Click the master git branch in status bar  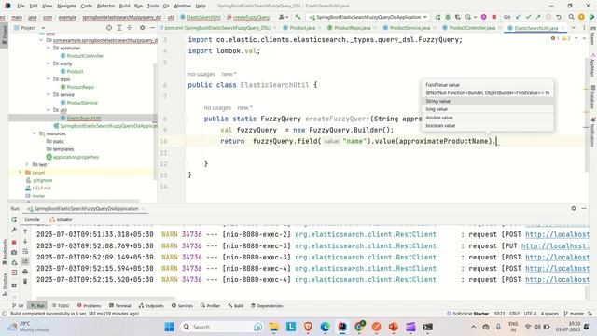pyautogui.click(x=574, y=314)
